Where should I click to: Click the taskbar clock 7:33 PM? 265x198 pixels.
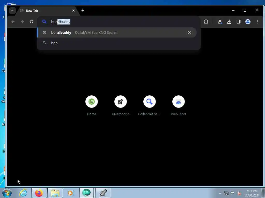(x=252, y=191)
